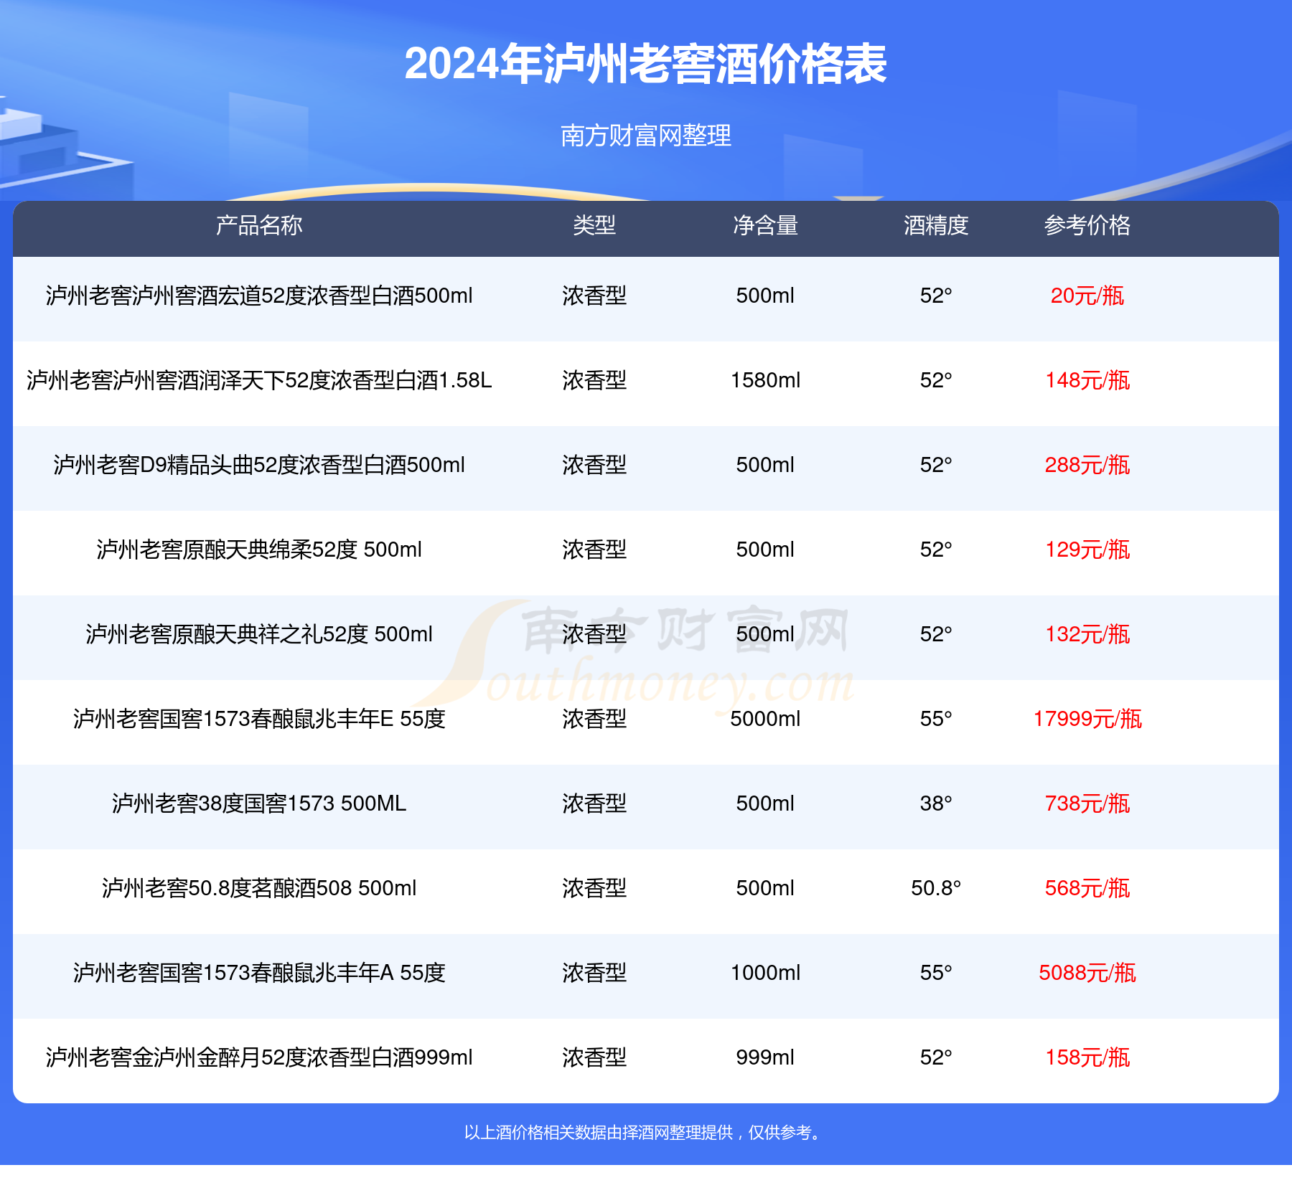Image resolution: width=1292 pixels, height=1198 pixels.
Task: Click the 类型 column header
Action: [594, 225]
